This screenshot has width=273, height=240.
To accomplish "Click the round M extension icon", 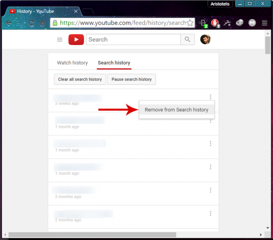I will [x=252, y=23].
